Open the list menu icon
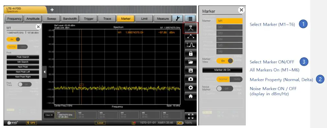 190,18
